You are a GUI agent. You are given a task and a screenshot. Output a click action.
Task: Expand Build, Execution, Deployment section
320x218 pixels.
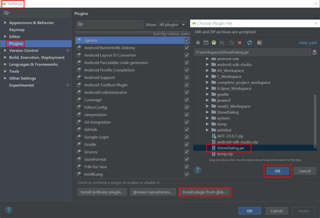tap(5, 58)
